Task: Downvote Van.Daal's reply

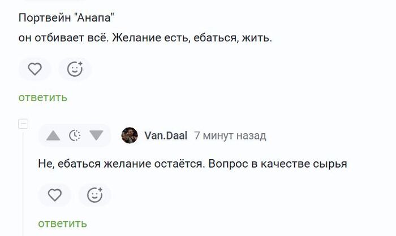Action: pyautogui.click(x=96, y=136)
